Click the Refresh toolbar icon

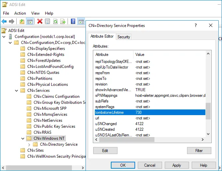(55, 22)
